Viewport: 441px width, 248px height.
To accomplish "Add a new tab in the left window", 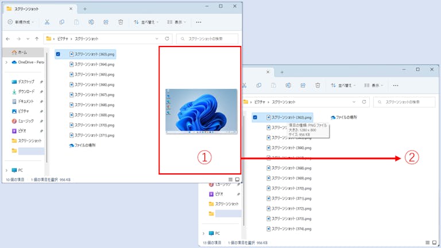I will pos(84,9).
